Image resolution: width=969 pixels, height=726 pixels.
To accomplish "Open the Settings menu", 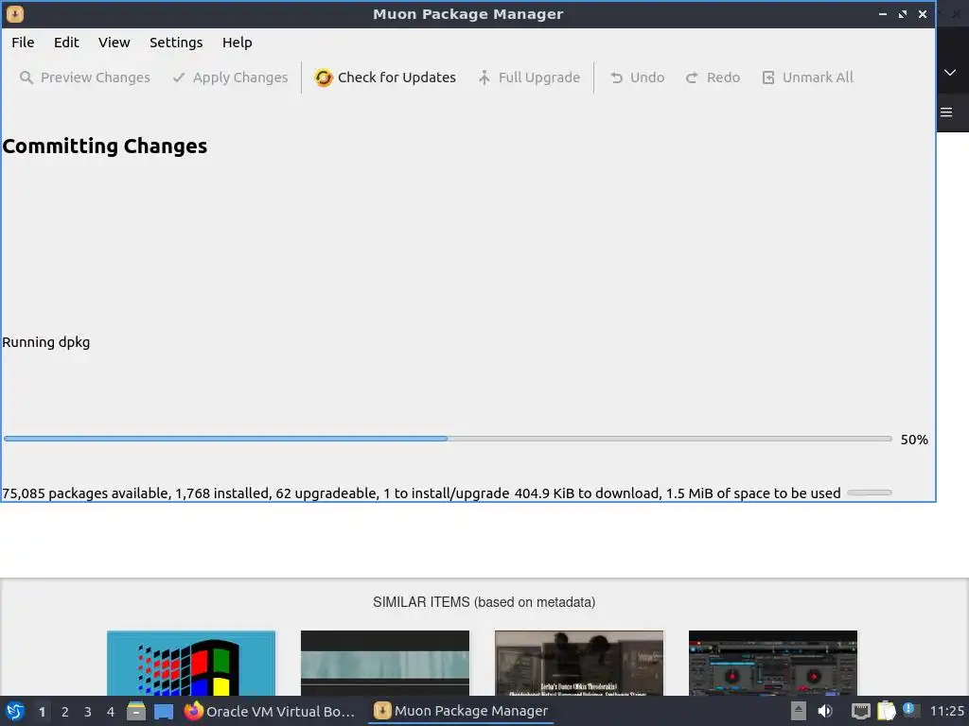I will (x=176, y=43).
